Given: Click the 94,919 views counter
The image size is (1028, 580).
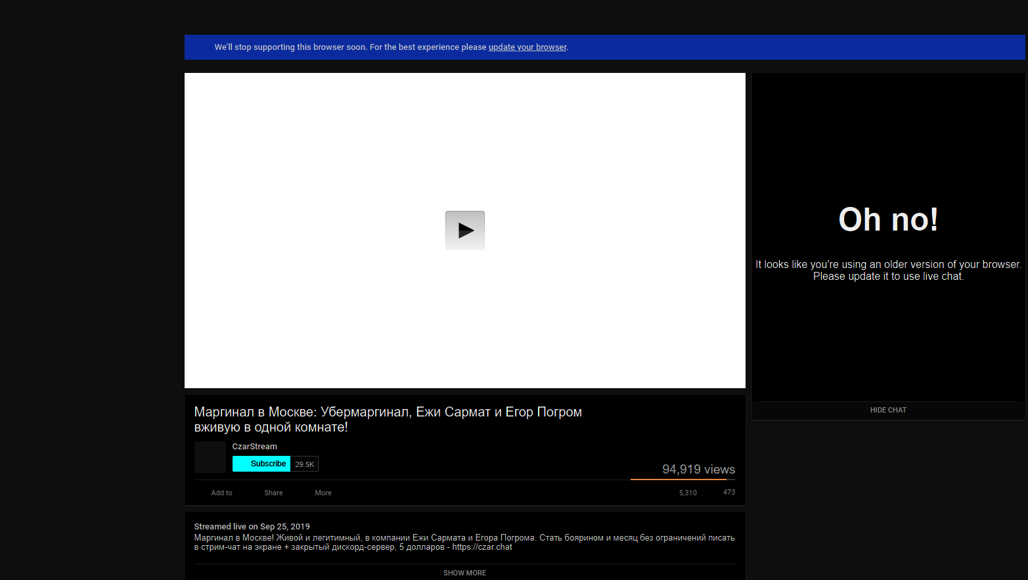Looking at the screenshot, I should 698,470.
